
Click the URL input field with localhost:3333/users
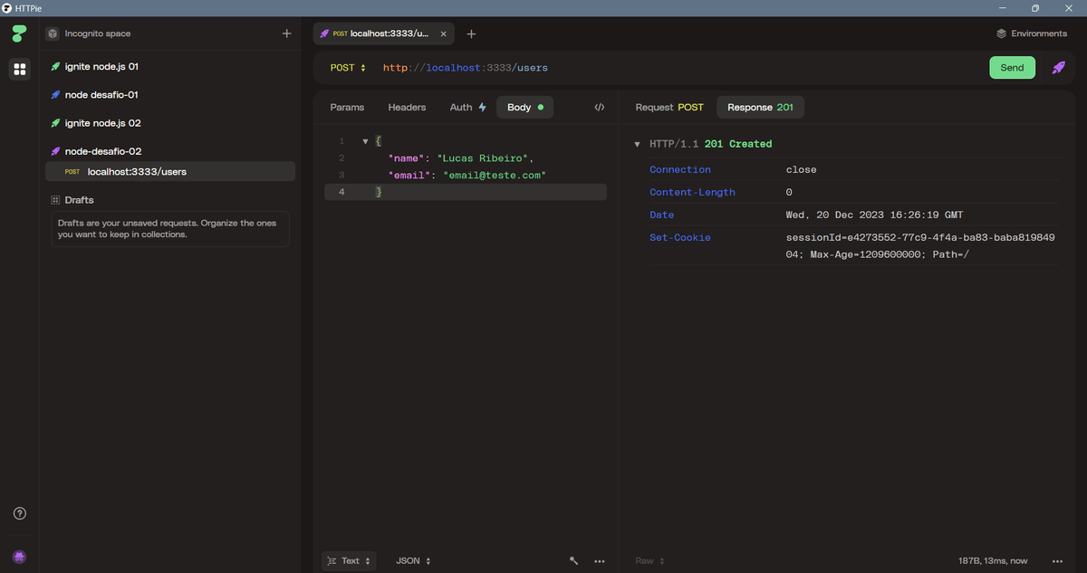(x=634, y=68)
